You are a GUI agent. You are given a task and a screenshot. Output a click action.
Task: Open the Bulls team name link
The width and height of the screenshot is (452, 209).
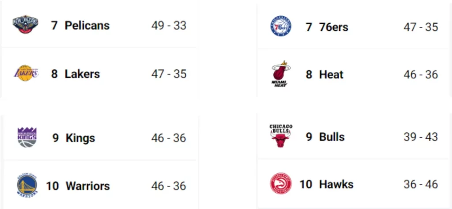pyautogui.click(x=331, y=137)
